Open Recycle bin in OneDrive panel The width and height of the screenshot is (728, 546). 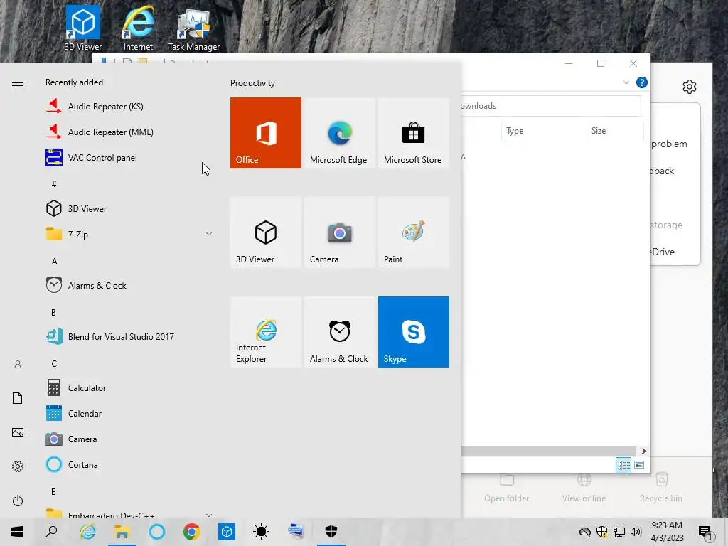click(661, 488)
